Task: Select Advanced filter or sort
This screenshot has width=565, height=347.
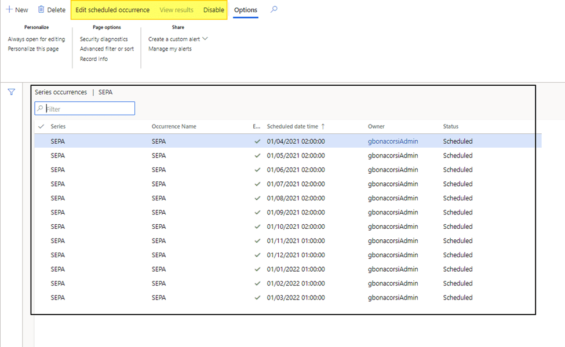Action: [107, 49]
